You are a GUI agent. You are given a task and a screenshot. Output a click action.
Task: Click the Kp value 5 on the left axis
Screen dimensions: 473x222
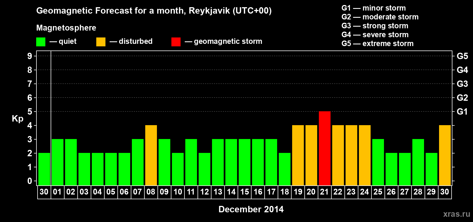pyautogui.click(x=30, y=112)
